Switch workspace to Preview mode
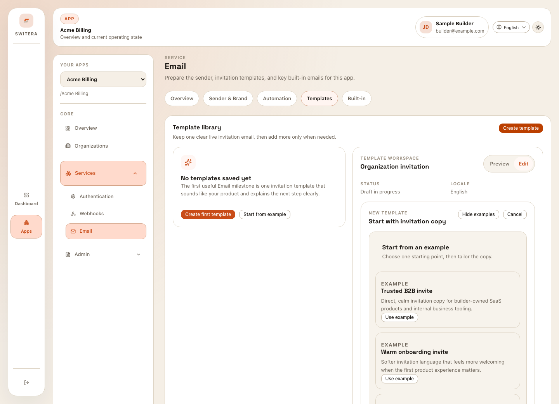559x404 pixels. 500,164
